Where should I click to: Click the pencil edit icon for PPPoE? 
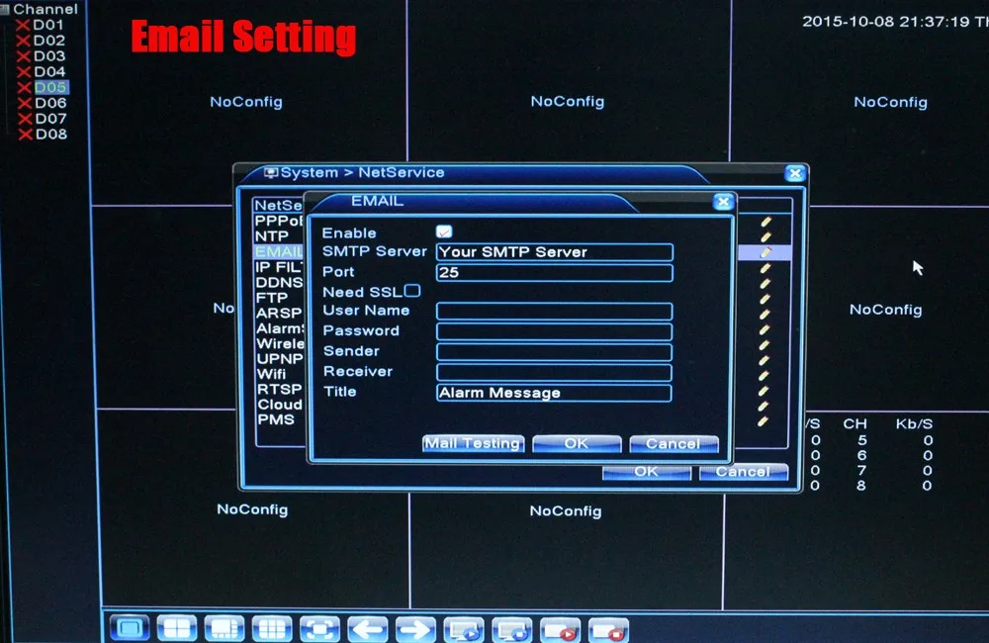point(765,222)
